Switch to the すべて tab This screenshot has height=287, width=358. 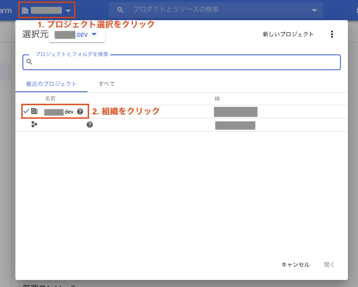pos(106,83)
